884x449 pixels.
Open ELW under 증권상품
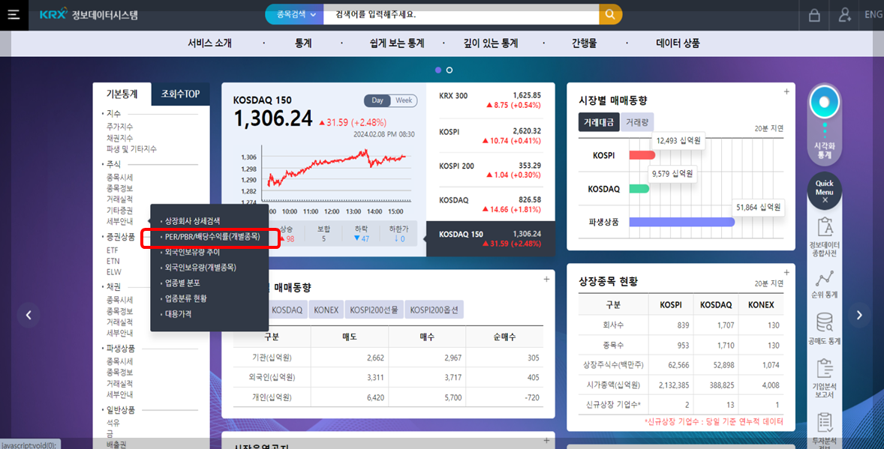tap(113, 272)
